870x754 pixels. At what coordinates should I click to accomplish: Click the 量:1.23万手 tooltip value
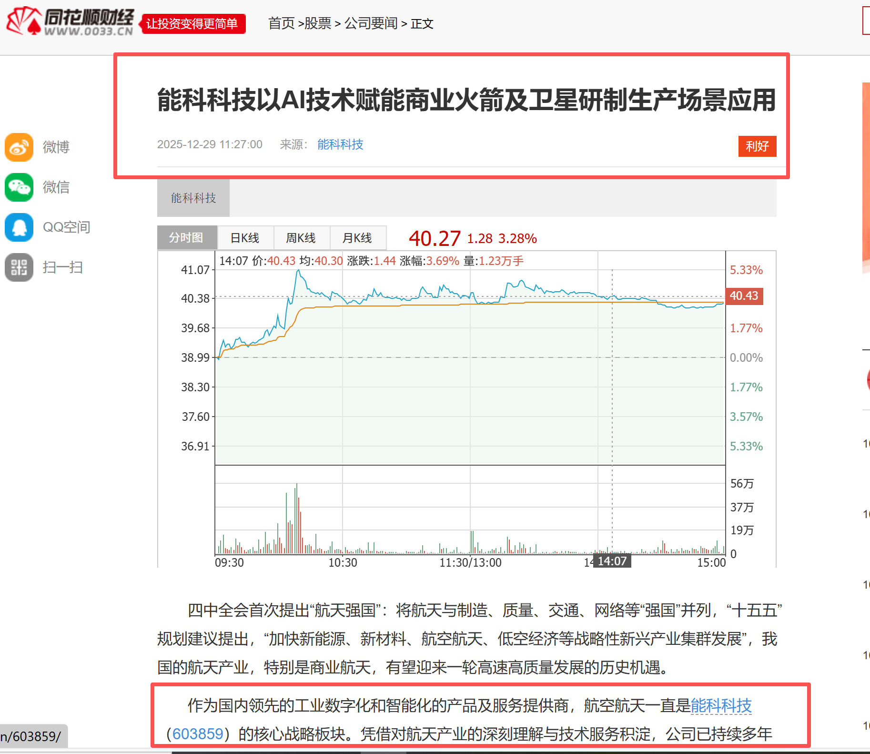494,261
